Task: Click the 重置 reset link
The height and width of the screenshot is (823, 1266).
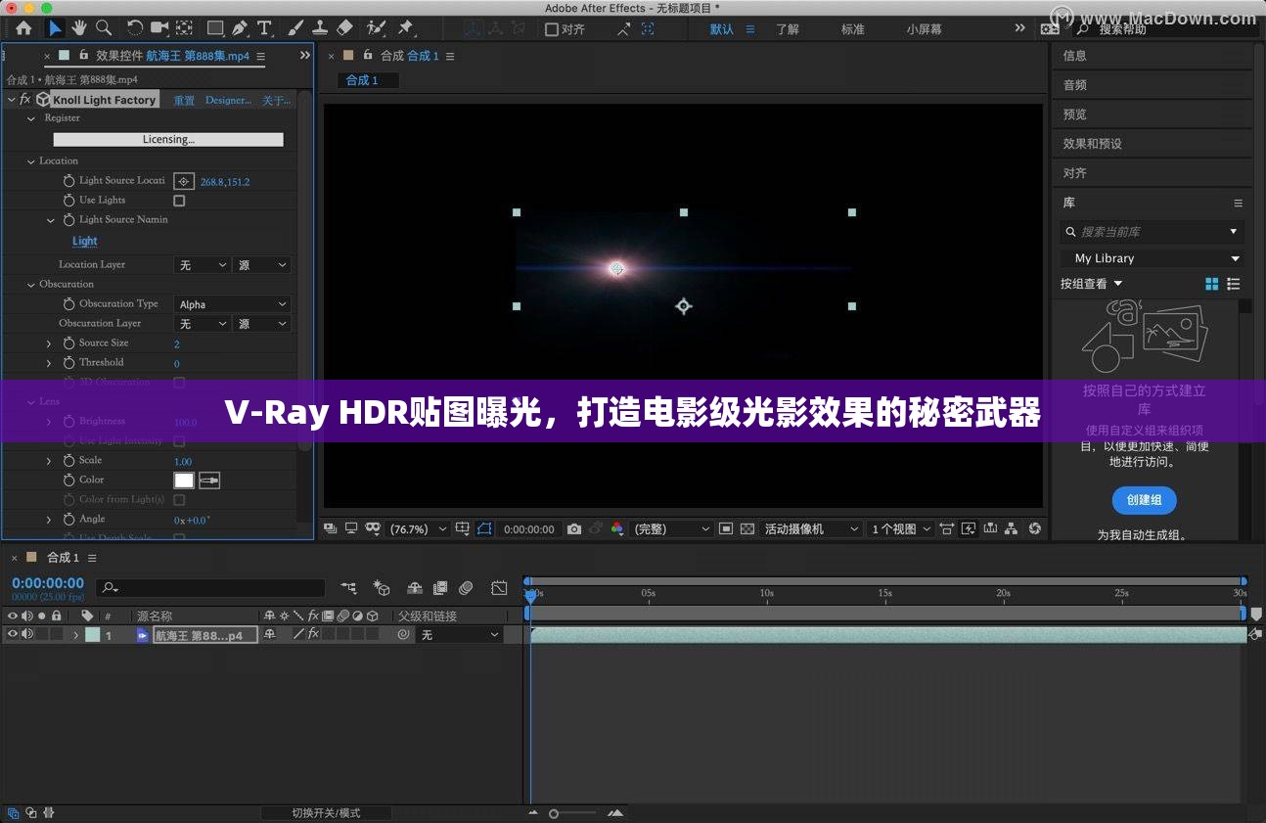Action: (184, 100)
